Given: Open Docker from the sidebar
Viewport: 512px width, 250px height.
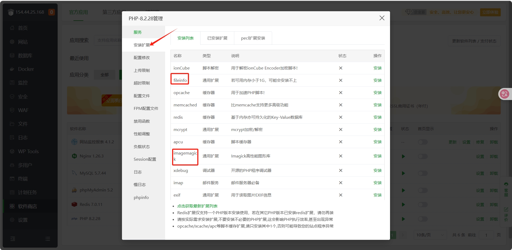Looking at the screenshot, I should 26,69.
